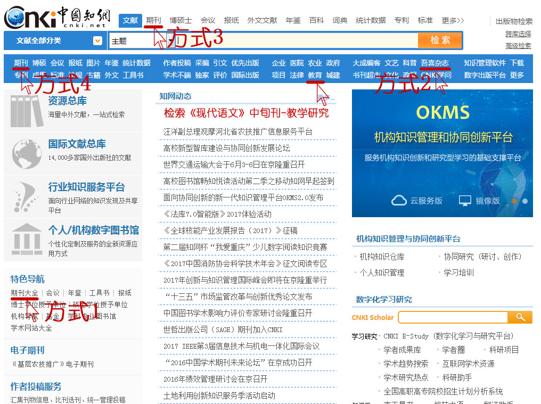Click 期刊 in the blue navigation bar
The height and width of the screenshot is (404, 541).
pos(21,63)
